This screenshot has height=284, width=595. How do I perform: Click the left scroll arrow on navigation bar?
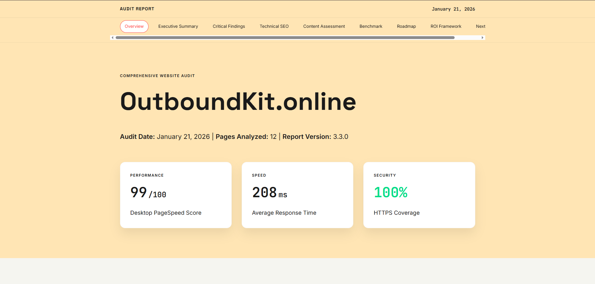click(113, 37)
